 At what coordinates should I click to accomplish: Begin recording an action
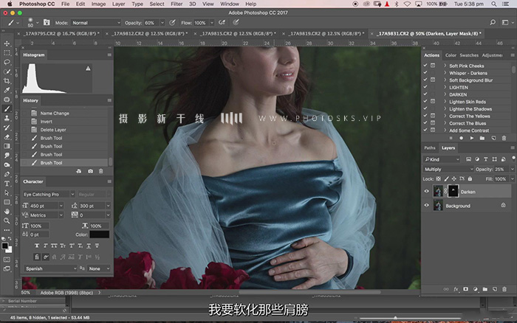(x=462, y=138)
